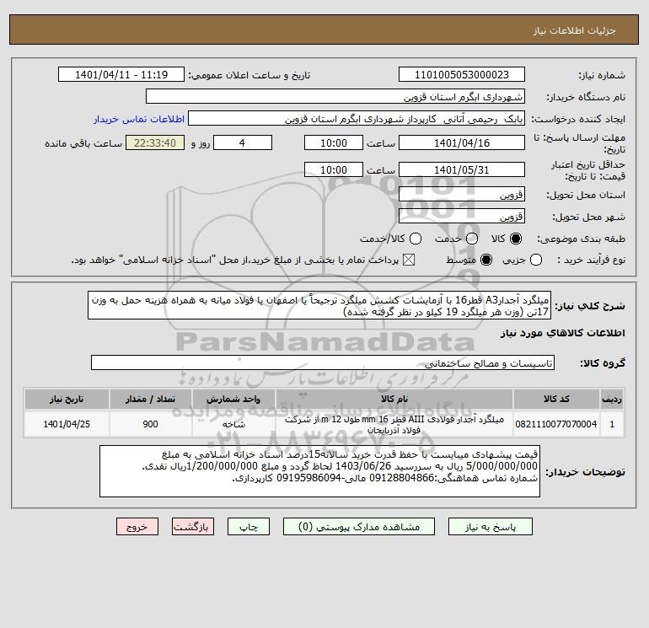The width and height of the screenshot is (649, 628).
Task: Click the شماره نیاز field 1101005053000023
Action: pyautogui.click(x=462, y=74)
